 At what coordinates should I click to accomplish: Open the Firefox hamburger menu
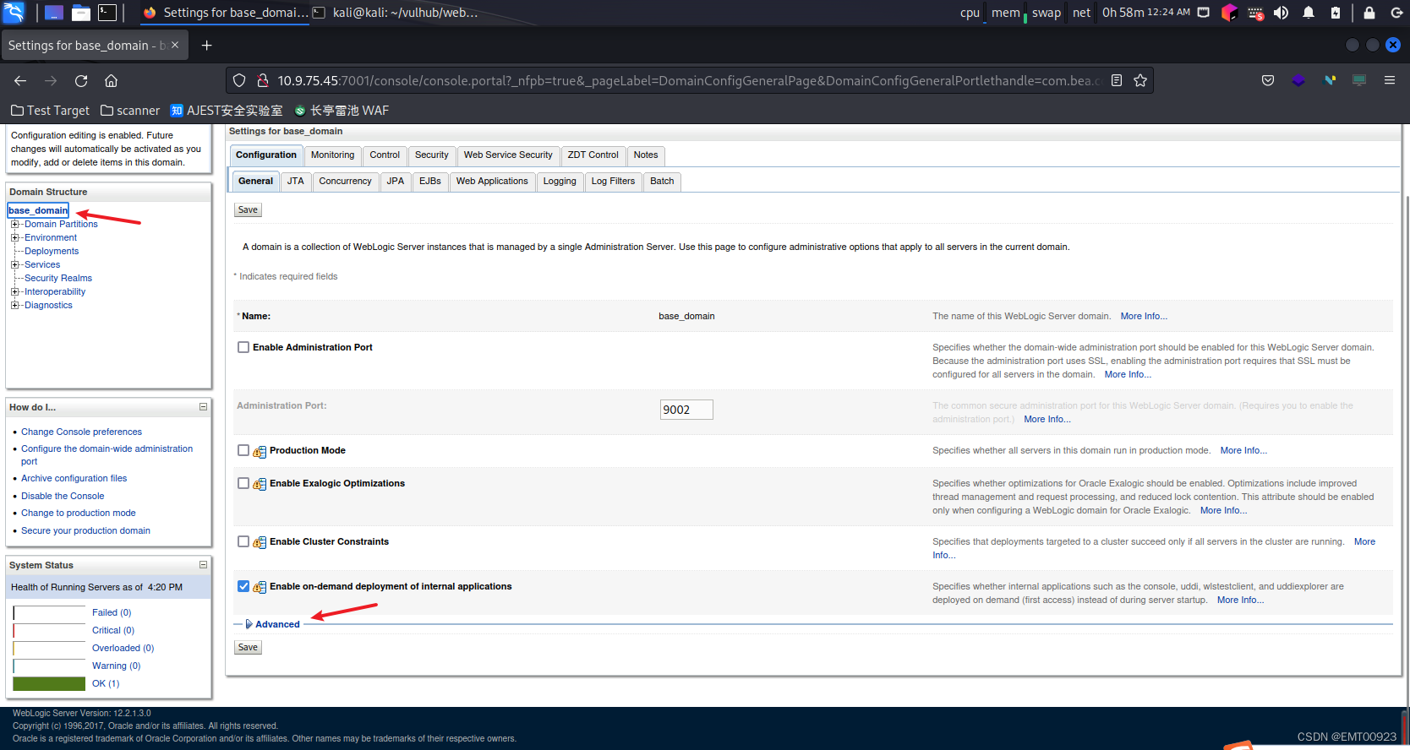tap(1390, 80)
